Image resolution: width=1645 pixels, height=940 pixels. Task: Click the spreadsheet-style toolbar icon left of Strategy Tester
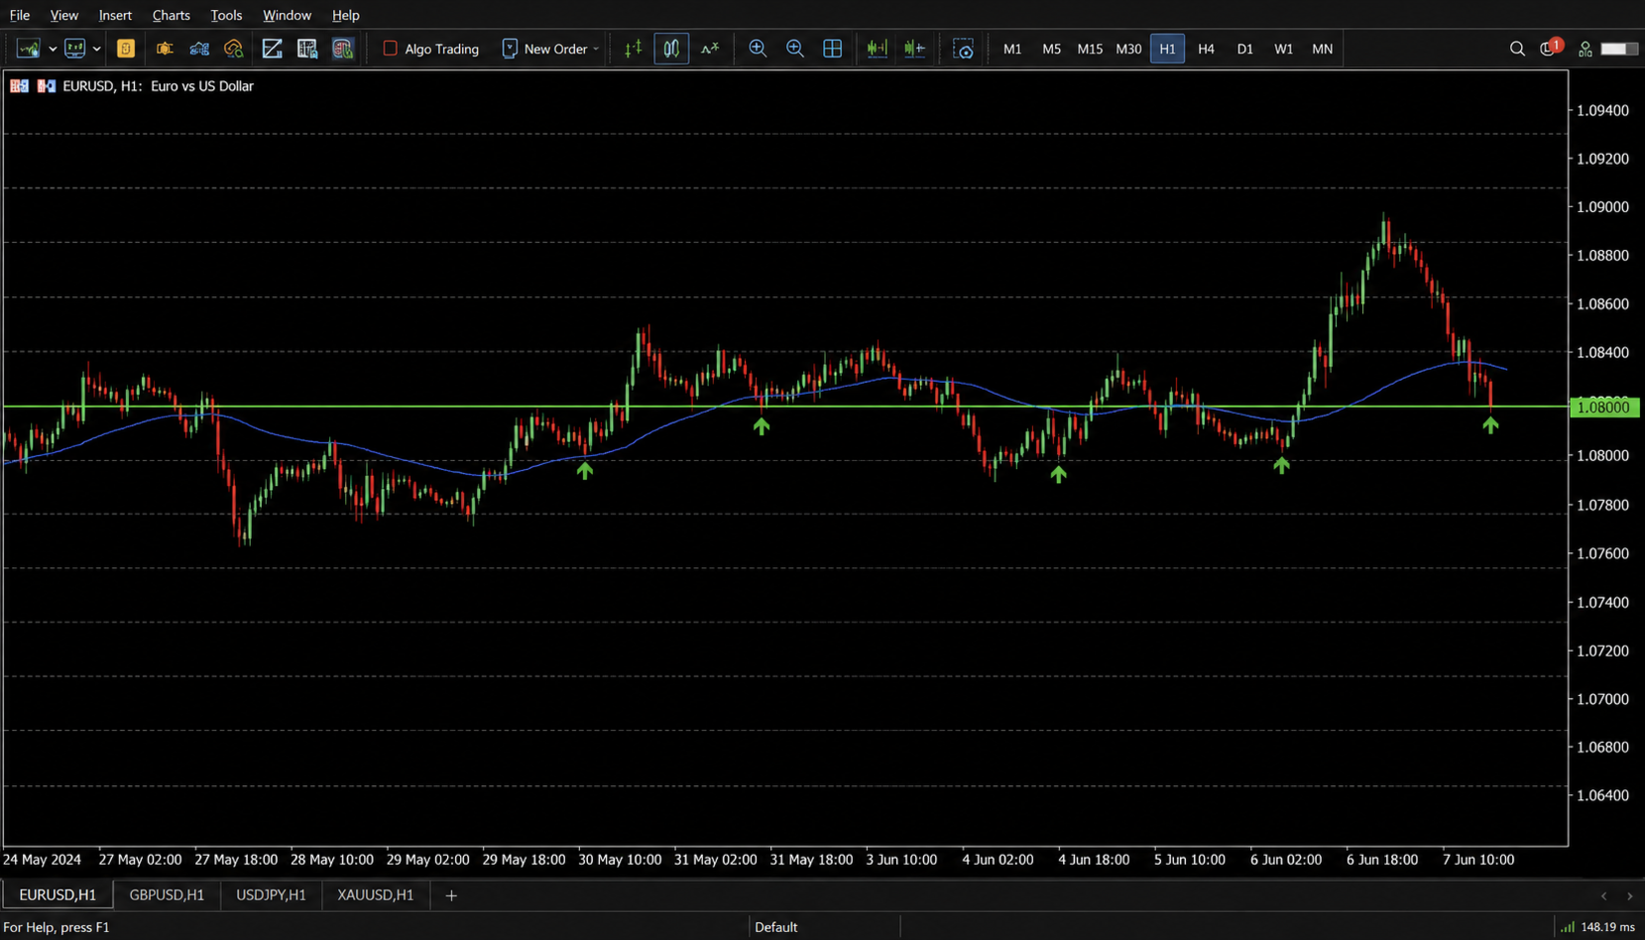point(307,49)
